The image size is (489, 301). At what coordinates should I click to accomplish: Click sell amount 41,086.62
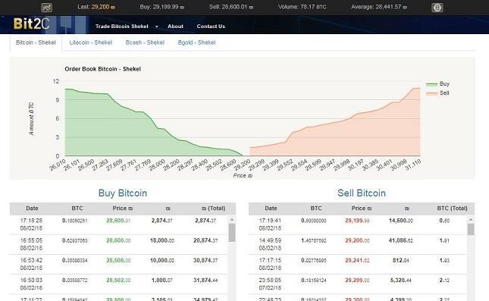(x=401, y=240)
